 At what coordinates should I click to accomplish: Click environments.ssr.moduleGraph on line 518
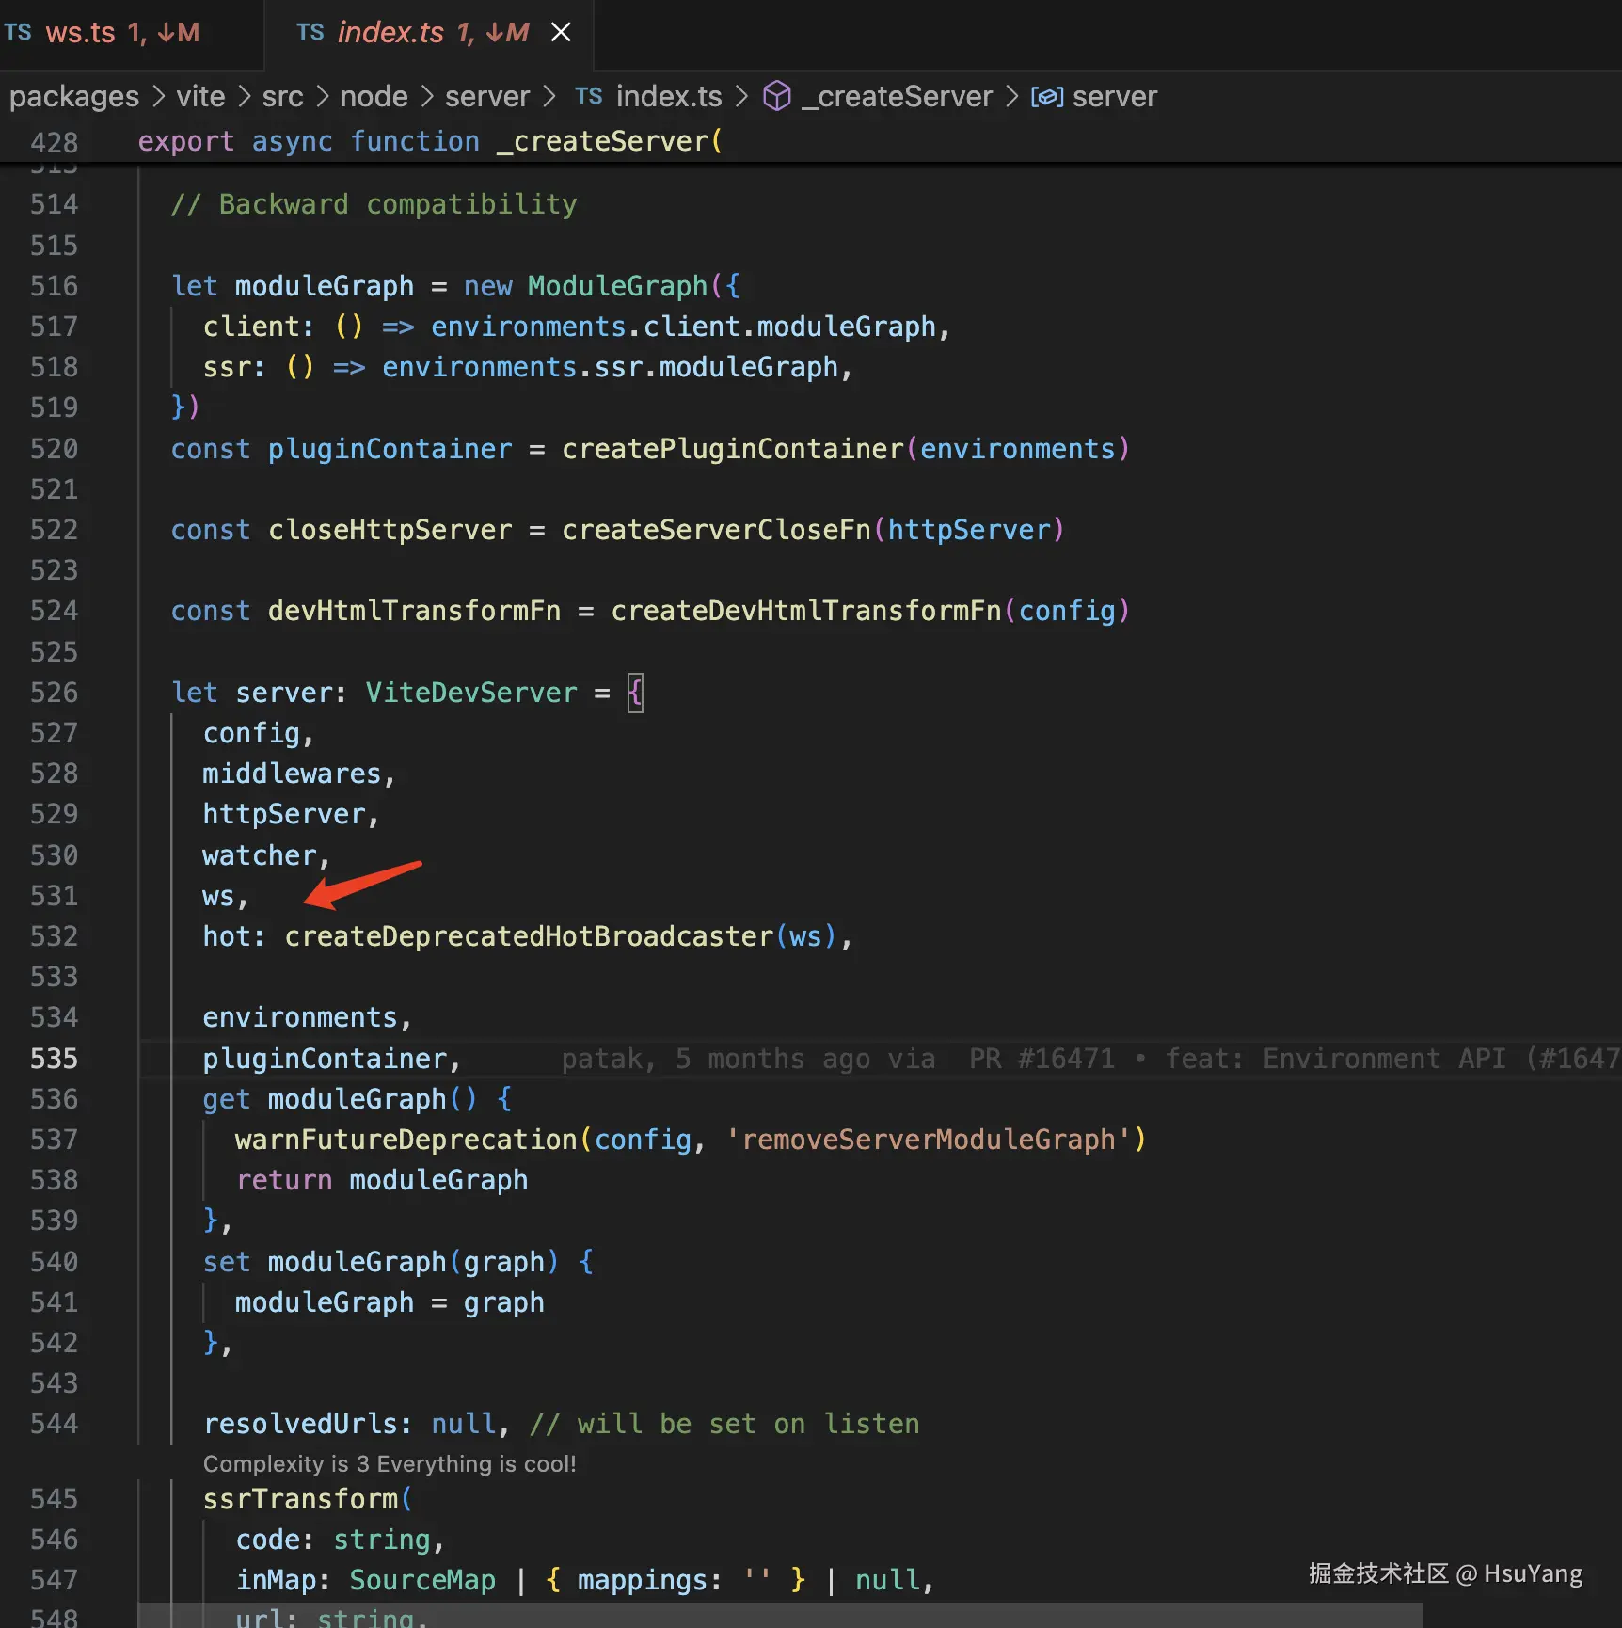click(x=610, y=367)
